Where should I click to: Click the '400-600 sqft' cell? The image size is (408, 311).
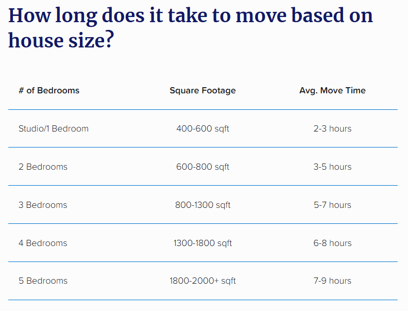coord(202,128)
